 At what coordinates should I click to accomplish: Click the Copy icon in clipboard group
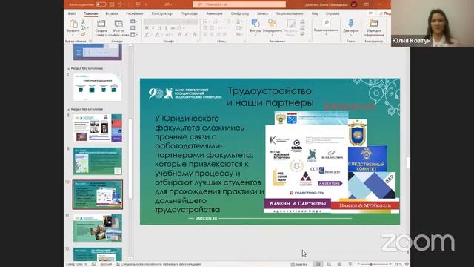coord(83,28)
